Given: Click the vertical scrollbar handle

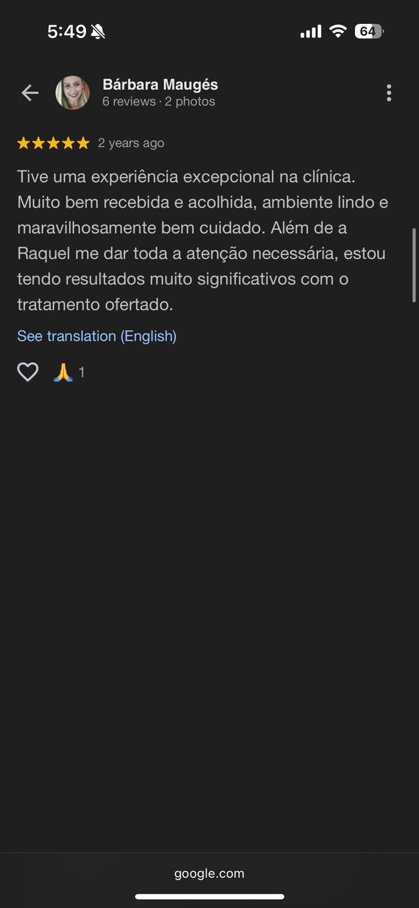Looking at the screenshot, I should [414, 265].
